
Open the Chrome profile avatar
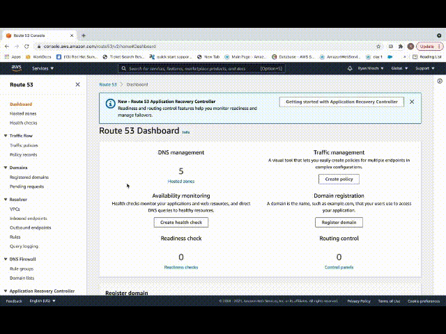[x=410, y=47]
